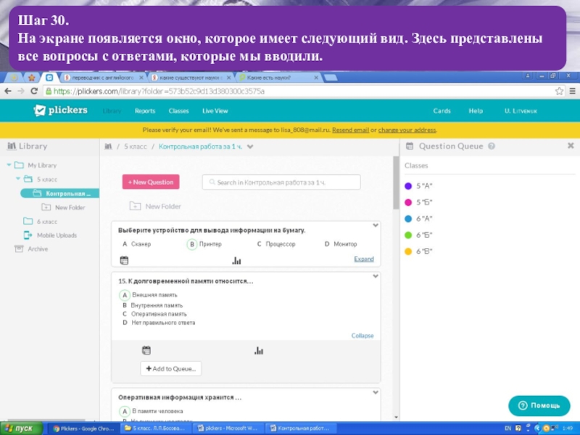The image size is (580, 435).
Task: Select answer B Внутренняя память
Action: (152, 305)
